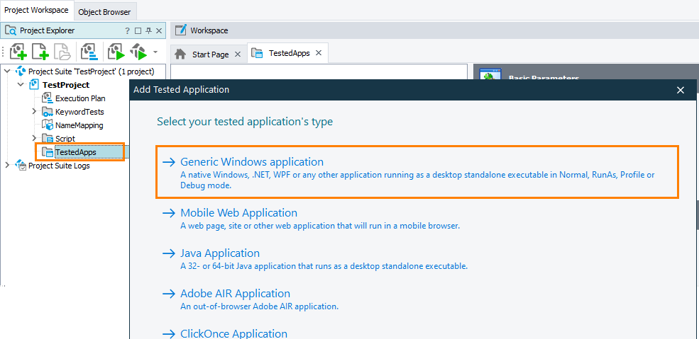
Task: Switch to the Object Browser tab
Action: pos(104,12)
